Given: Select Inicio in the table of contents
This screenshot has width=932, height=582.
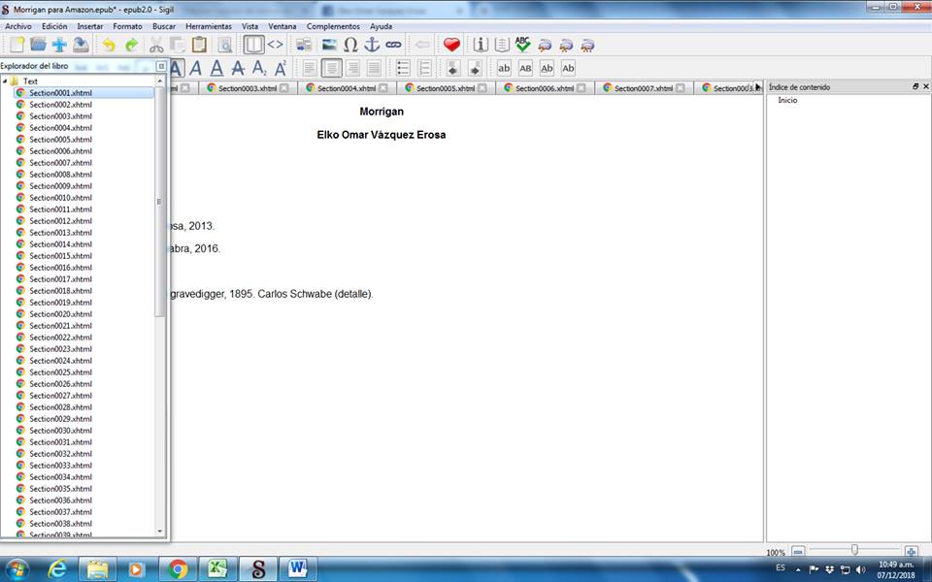Looking at the screenshot, I should point(787,101).
